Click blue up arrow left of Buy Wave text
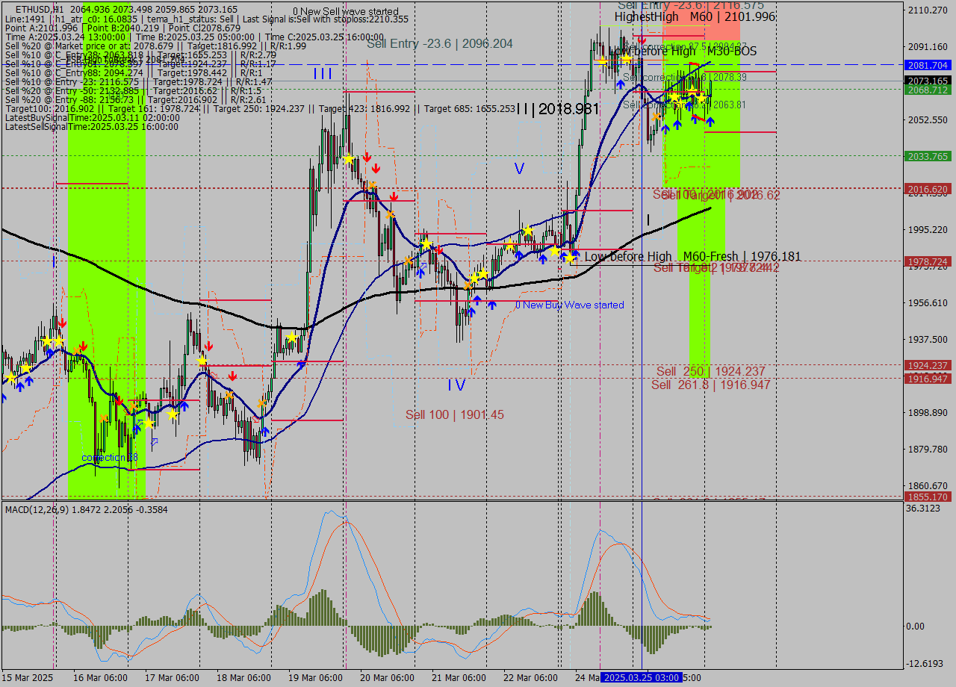 (491, 305)
